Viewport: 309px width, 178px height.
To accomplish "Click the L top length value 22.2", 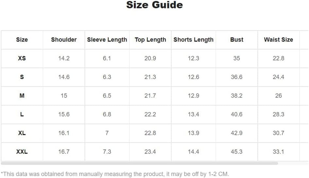I will [150, 114].
